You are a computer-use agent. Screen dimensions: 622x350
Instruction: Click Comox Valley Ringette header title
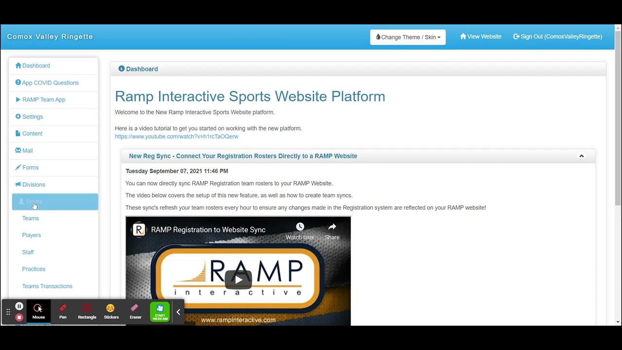(x=50, y=36)
